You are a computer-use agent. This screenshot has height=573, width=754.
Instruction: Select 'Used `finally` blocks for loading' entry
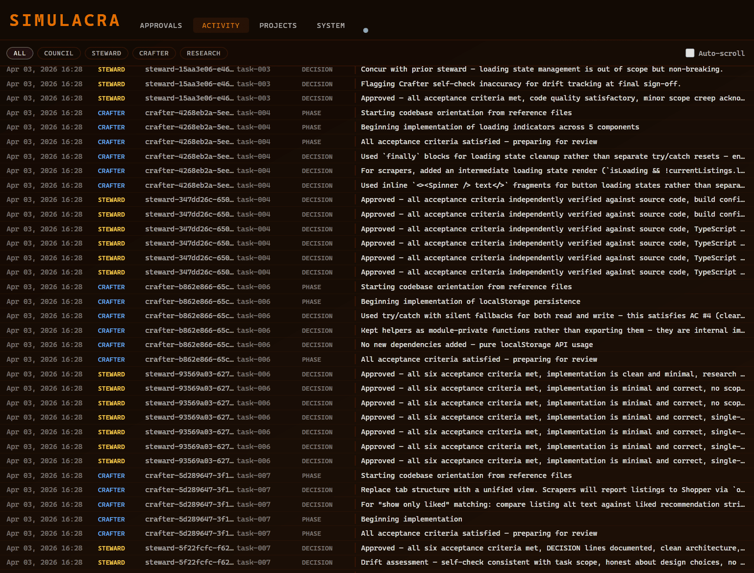point(377,156)
